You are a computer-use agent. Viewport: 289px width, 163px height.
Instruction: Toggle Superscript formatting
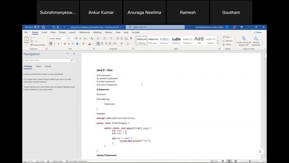click(x=73, y=43)
